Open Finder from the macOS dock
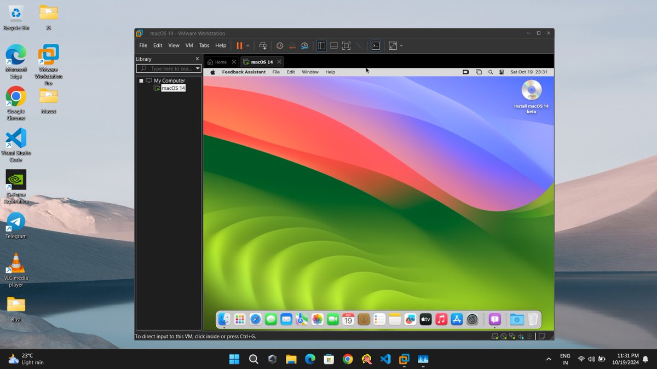This screenshot has height=369, width=657. (x=224, y=320)
